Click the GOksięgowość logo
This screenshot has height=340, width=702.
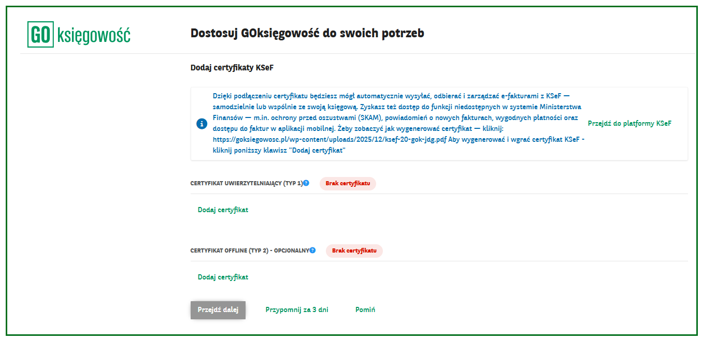click(79, 35)
